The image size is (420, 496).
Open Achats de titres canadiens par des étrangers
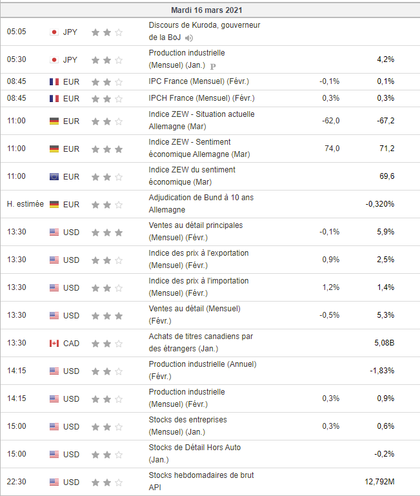pyautogui.click(x=200, y=336)
